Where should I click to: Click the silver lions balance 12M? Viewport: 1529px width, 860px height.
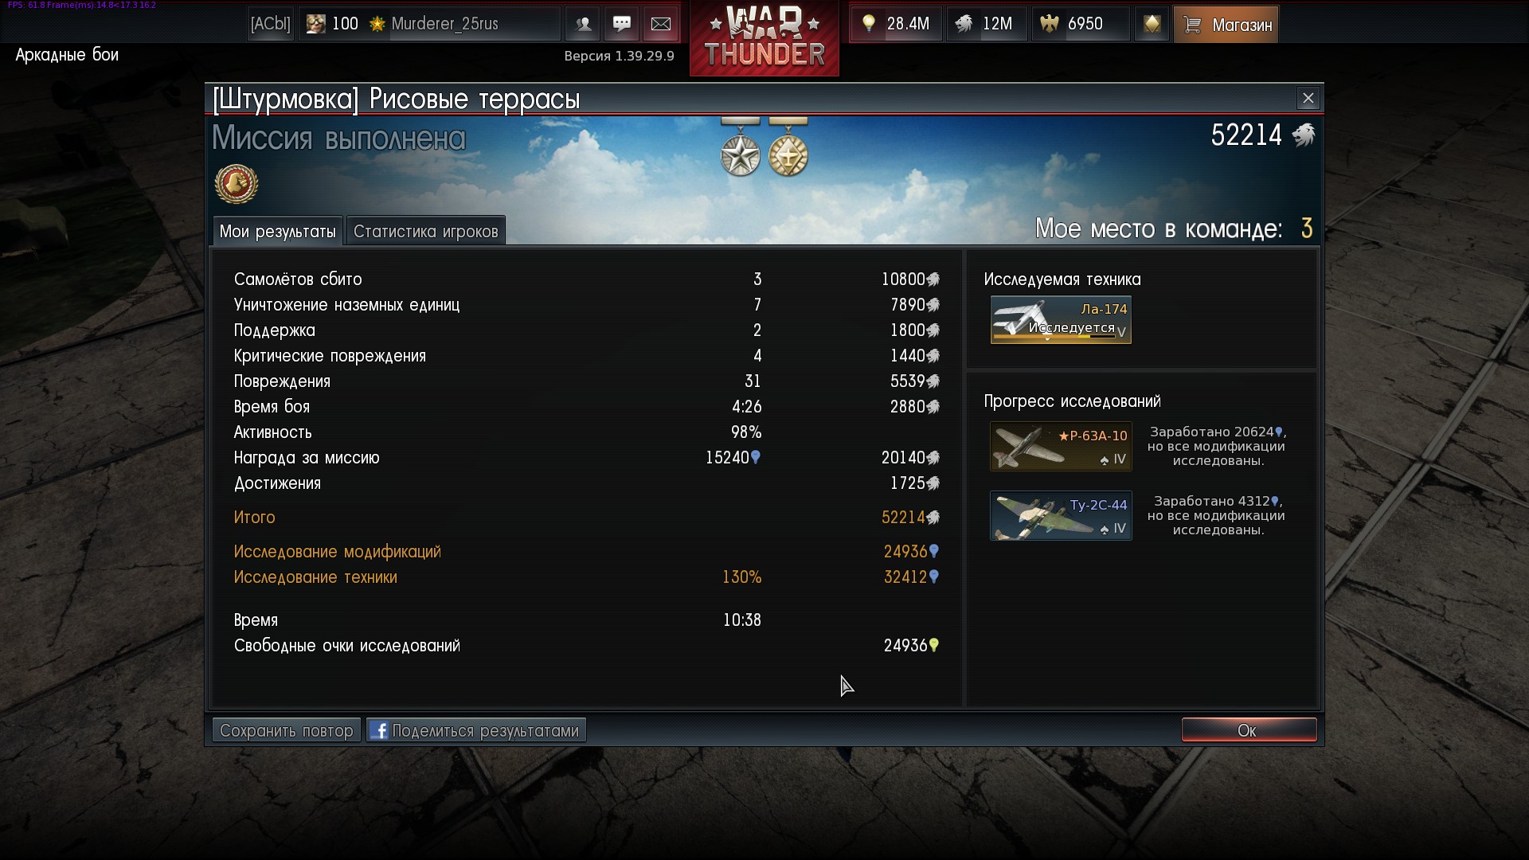point(987,24)
